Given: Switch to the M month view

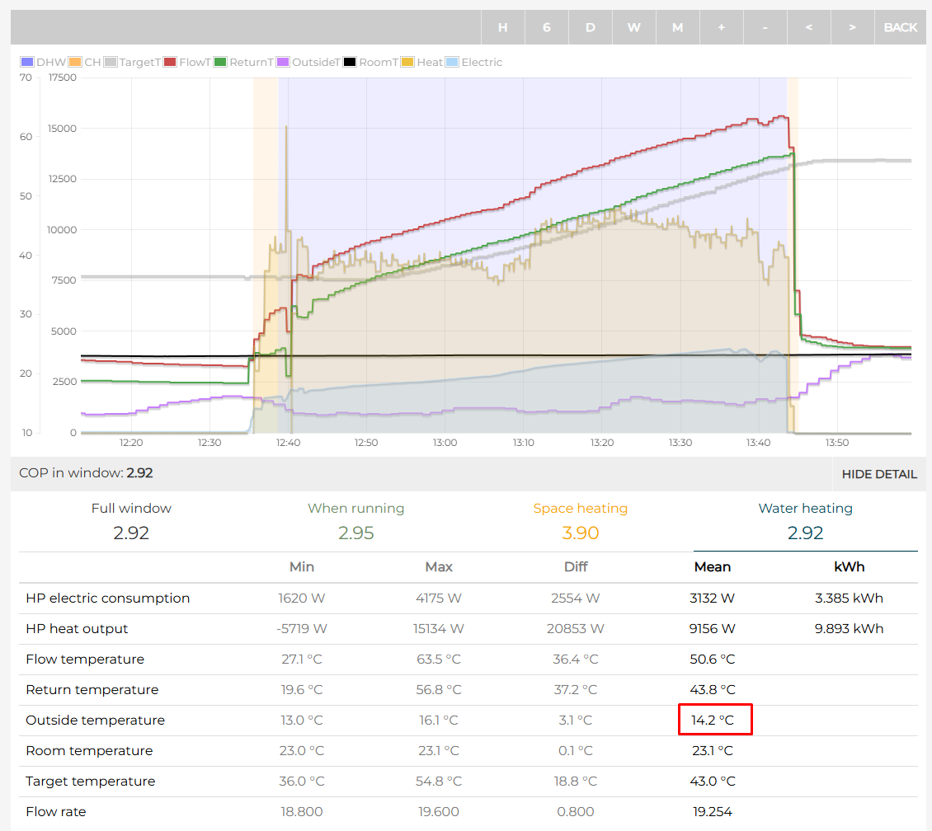Looking at the screenshot, I should (677, 27).
